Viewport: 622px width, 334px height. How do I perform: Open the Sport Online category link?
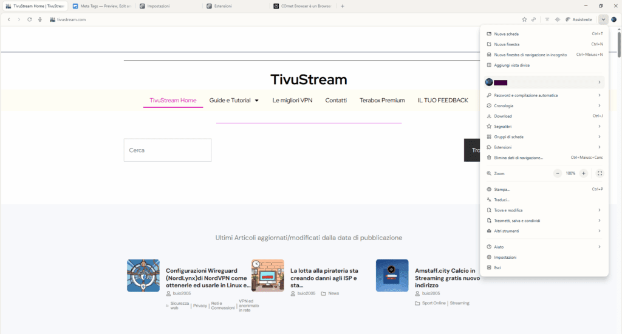click(434, 303)
